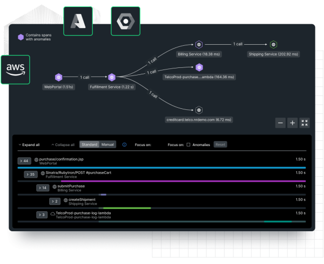Viewport: 324px width, 264px height.
Task: Click the info icon beside Manual
Action: [x=124, y=144]
